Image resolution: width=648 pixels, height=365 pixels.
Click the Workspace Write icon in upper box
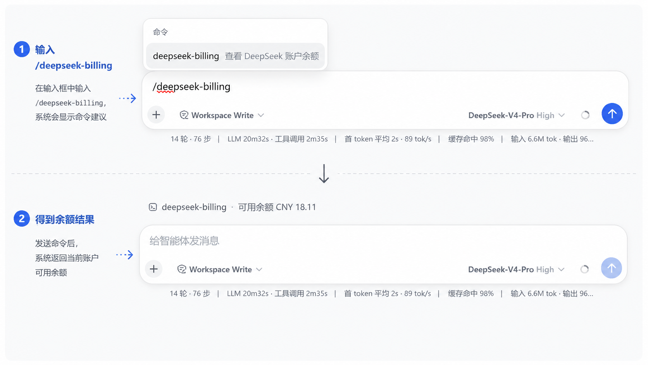(x=184, y=115)
